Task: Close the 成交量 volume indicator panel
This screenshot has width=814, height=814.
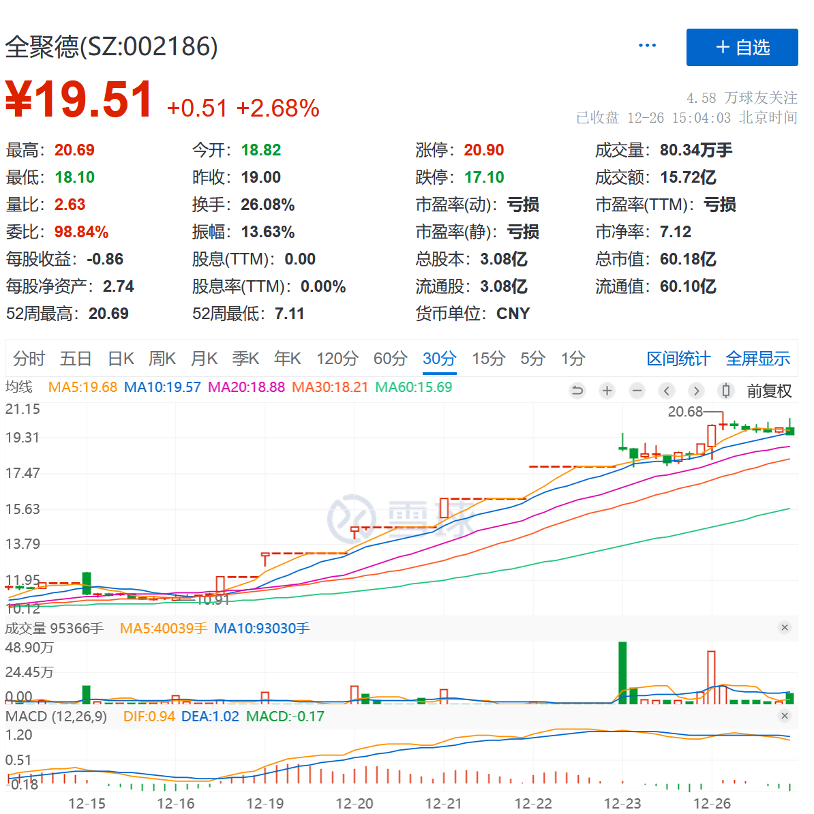Action: 785,628
